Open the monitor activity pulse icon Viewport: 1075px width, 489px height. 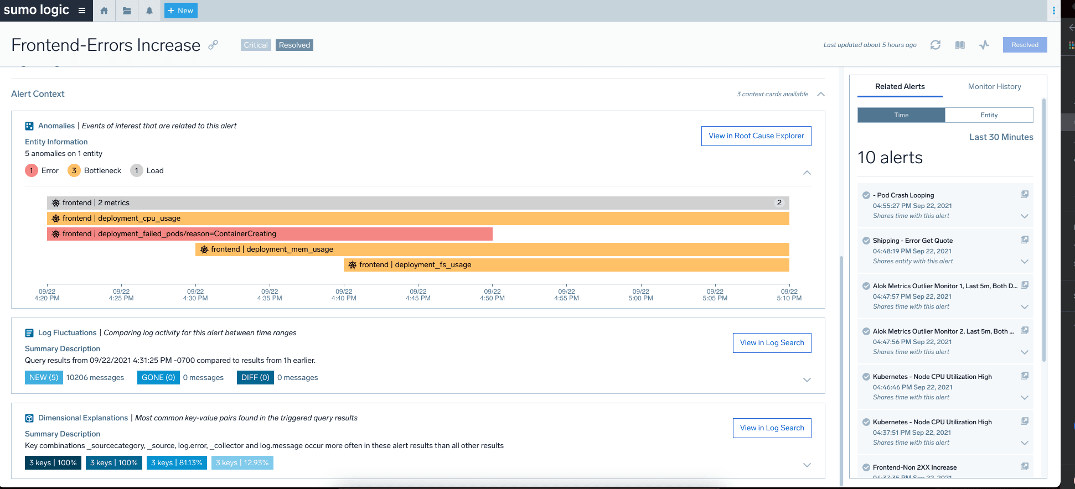click(x=984, y=45)
